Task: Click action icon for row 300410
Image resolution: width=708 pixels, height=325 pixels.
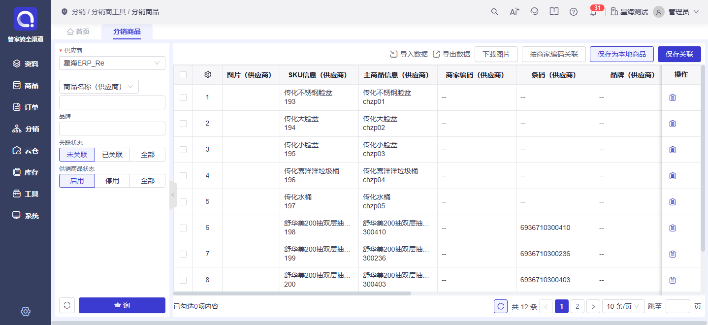Action: pyautogui.click(x=673, y=228)
